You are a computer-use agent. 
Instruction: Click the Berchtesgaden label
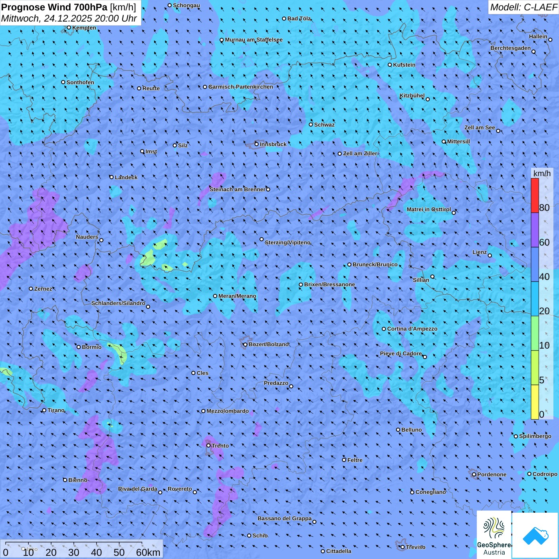[x=510, y=48]
